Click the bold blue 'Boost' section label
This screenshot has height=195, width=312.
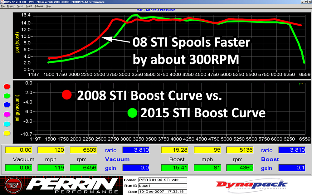coord(270,159)
